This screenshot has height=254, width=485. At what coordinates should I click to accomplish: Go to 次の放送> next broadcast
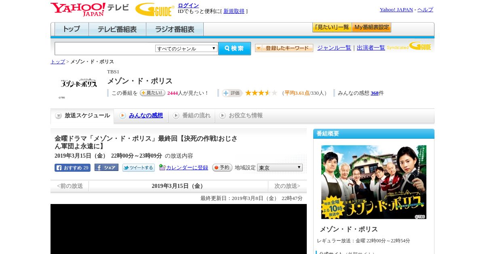[x=287, y=186]
